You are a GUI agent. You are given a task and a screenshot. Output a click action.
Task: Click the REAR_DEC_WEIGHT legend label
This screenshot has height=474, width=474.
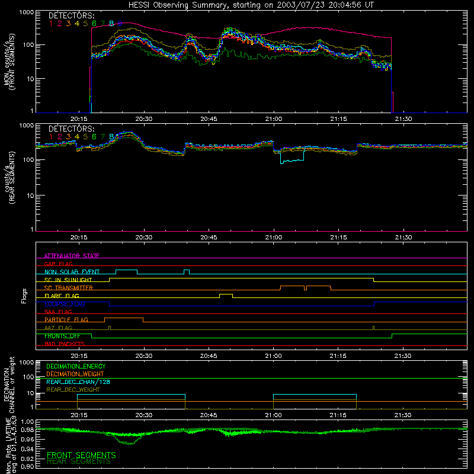73,390
